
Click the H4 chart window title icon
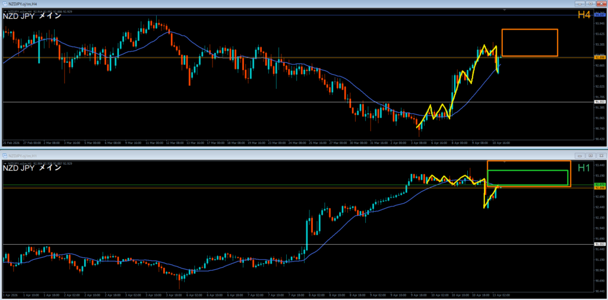point(4,4)
